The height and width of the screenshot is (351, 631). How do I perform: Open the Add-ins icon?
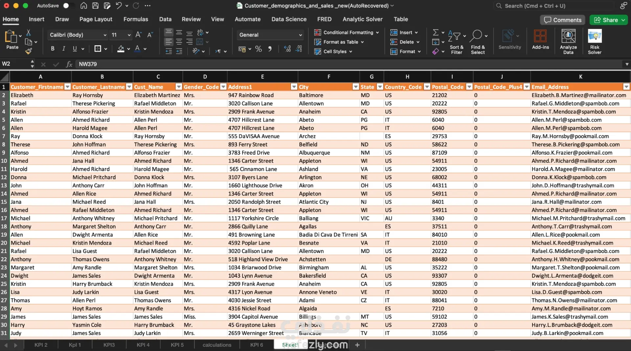541,39
